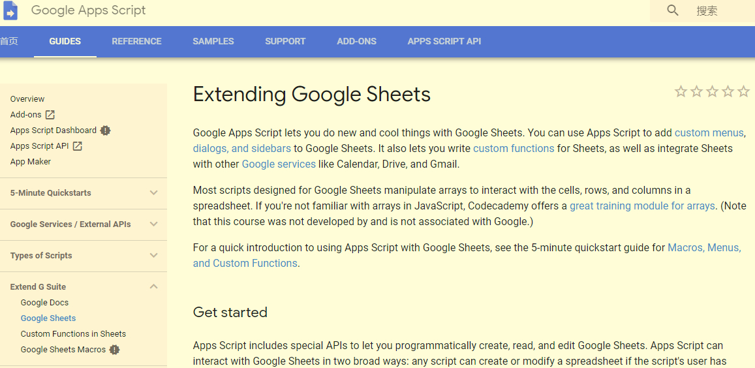Click the Google services link

[279, 164]
